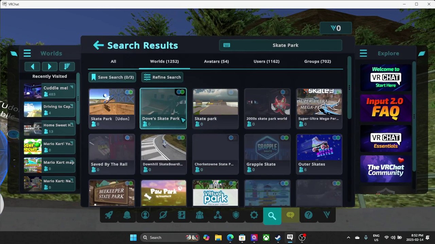Viewport: 435px width, 244px height.
Task: Switch to the Users (1162) tab
Action: 266,61
